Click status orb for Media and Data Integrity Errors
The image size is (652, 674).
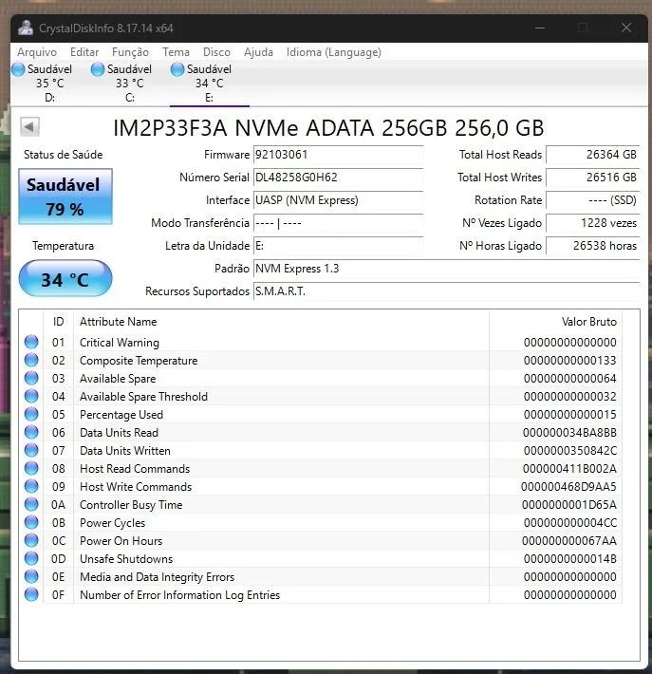(x=31, y=577)
